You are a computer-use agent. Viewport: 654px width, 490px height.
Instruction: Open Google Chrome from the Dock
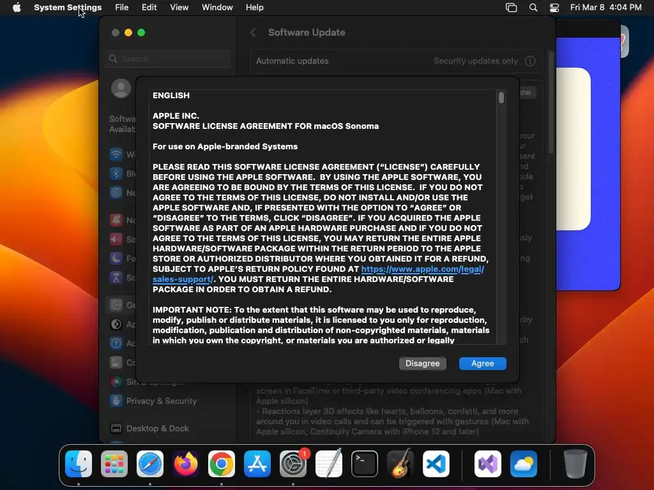[x=222, y=464]
